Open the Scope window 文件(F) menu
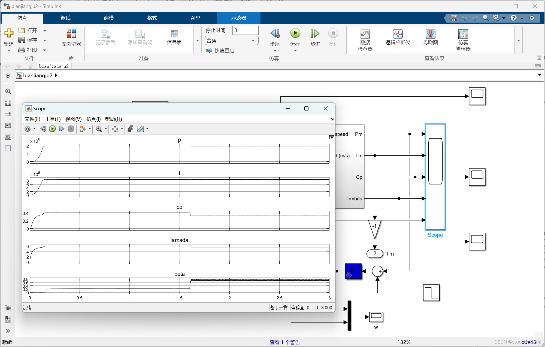The image size is (545, 347). tap(32, 119)
